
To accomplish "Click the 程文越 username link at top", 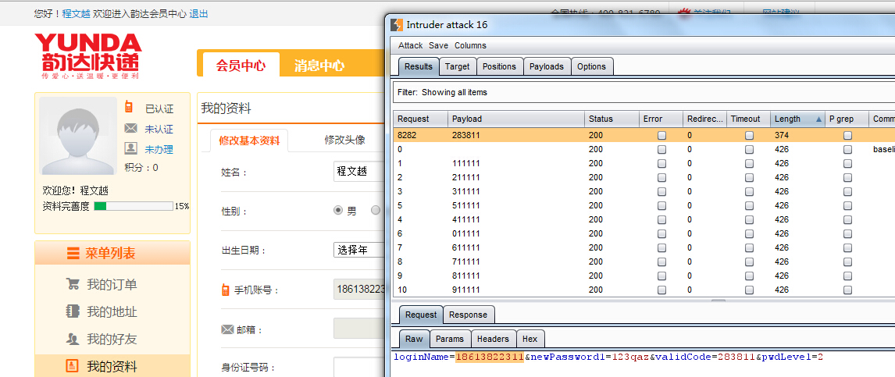I will click(x=77, y=13).
